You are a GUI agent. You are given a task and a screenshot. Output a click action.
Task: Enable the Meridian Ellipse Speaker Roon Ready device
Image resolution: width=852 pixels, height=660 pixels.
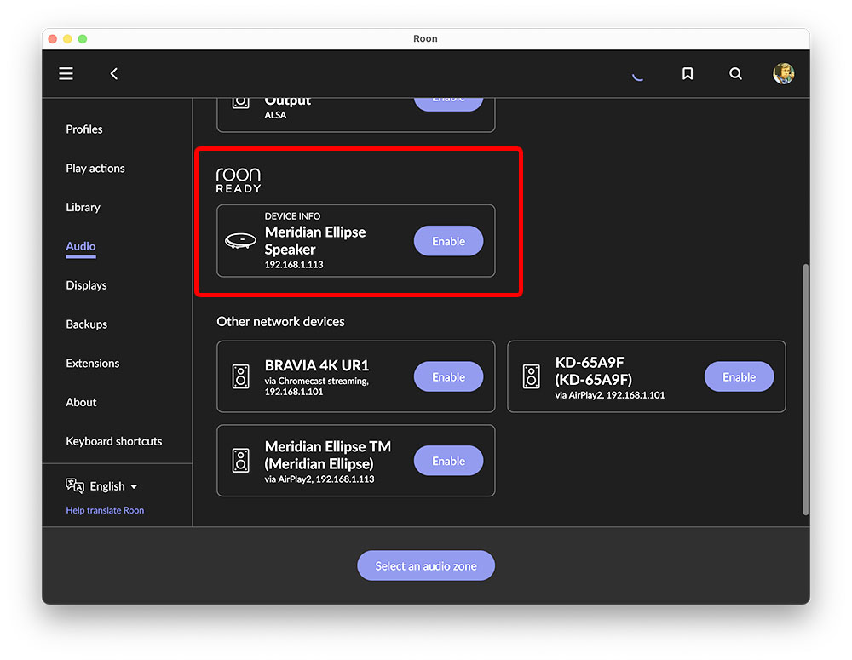[x=448, y=241]
